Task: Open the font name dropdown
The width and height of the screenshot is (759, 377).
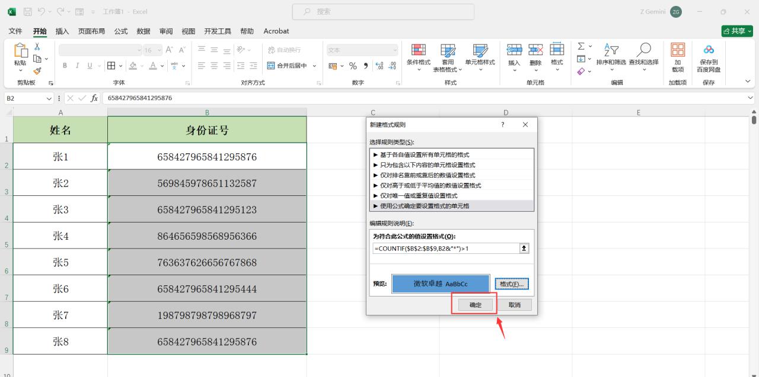Action: (x=139, y=50)
